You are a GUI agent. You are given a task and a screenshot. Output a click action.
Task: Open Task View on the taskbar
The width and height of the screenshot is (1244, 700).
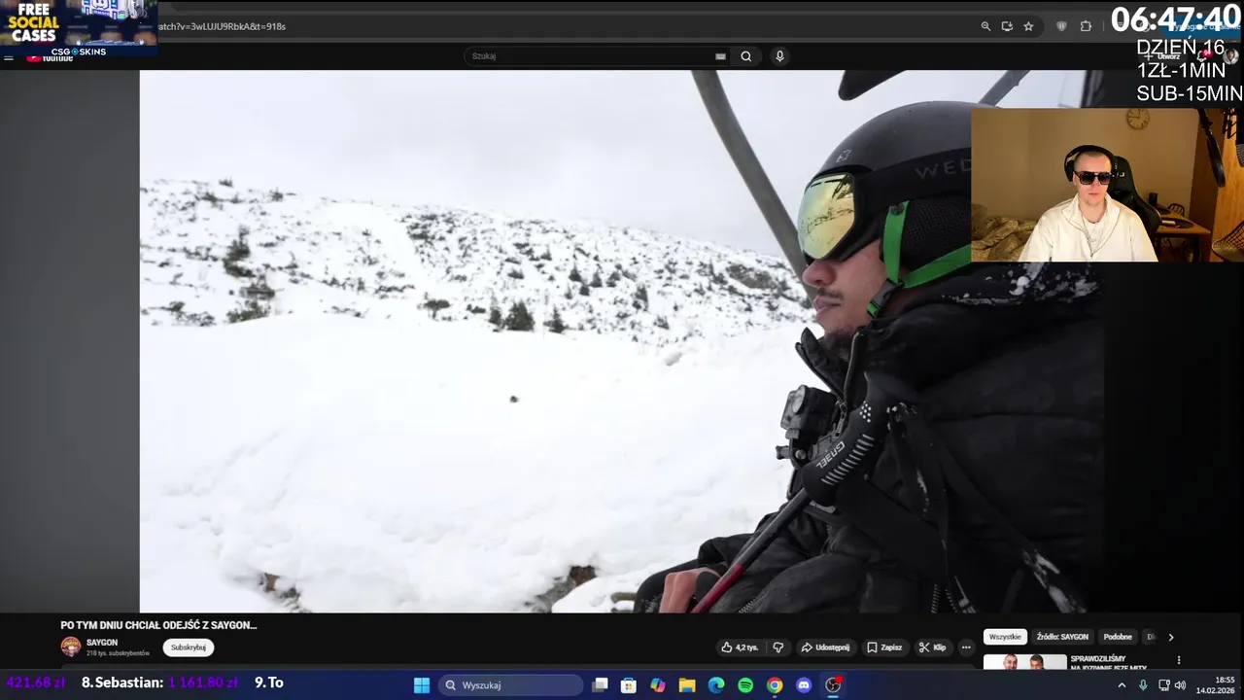(601, 685)
